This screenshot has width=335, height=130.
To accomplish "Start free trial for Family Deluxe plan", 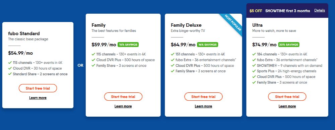I will [203, 97].
